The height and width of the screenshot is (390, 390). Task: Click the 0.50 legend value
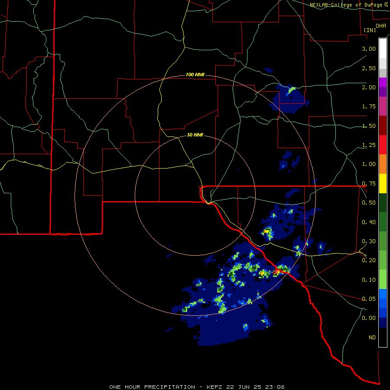[x=369, y=203]
